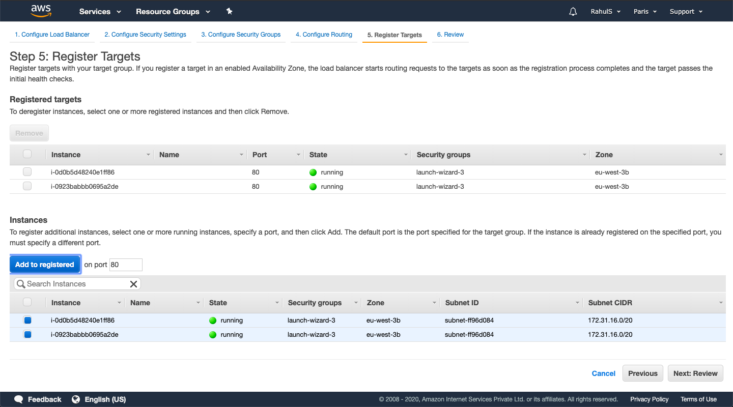This screenshot has width=733, height=407.
Task: Click the language globe icon
Action: pos(76,399)
